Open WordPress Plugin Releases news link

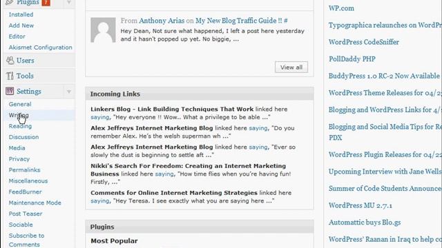pyautogui.click(x=385, y=154)
